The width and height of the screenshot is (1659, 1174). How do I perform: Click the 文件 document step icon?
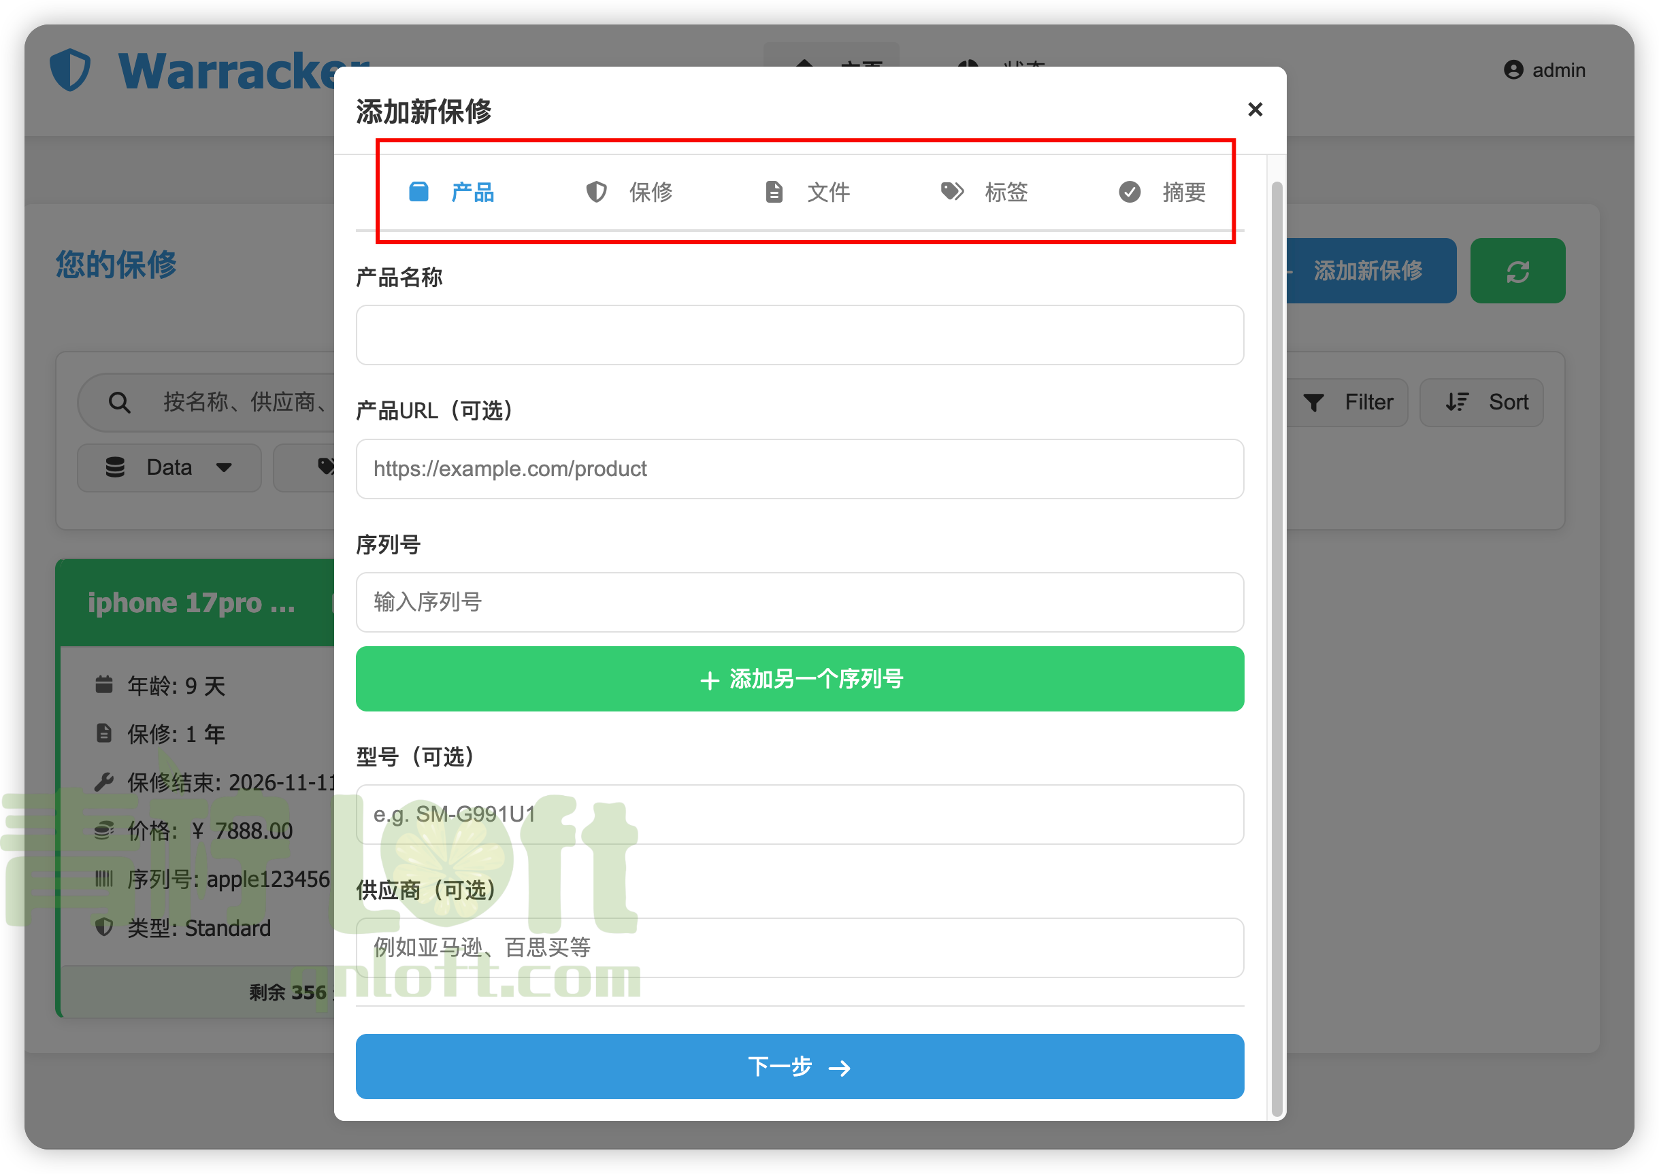[x=773, y=192]
